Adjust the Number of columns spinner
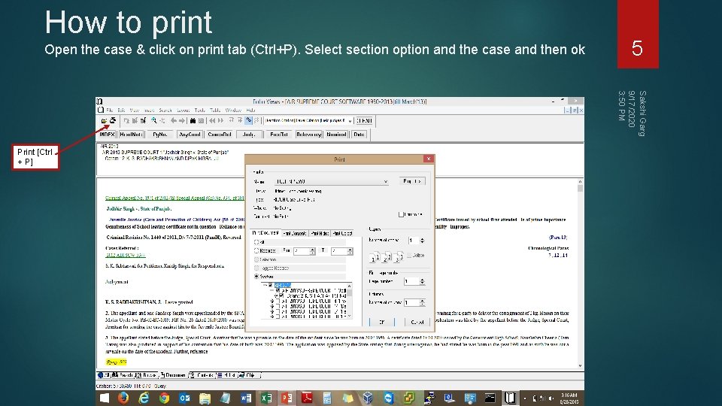The image size is (722, 406). point(422,302)
